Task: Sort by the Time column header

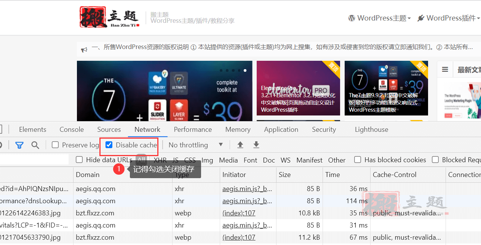Action: click(x=346, y=175)
